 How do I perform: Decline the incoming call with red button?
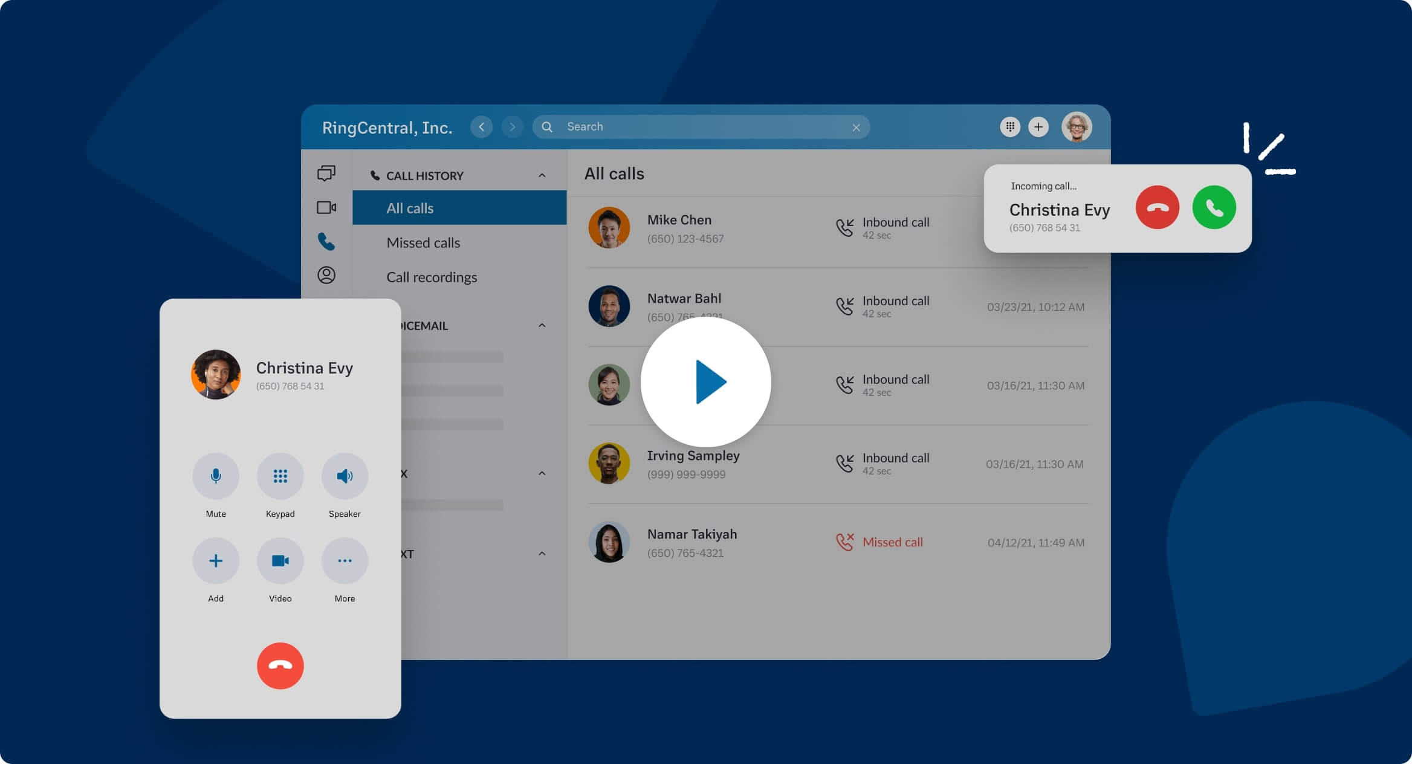click(x=1157, y=207)
